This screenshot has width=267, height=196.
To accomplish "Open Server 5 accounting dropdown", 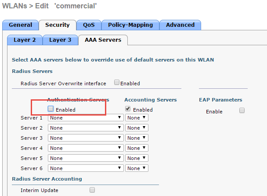I will tap(137, 158).
